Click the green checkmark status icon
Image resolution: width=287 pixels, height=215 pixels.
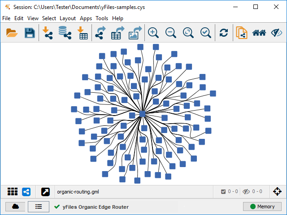tap(57, 206)
